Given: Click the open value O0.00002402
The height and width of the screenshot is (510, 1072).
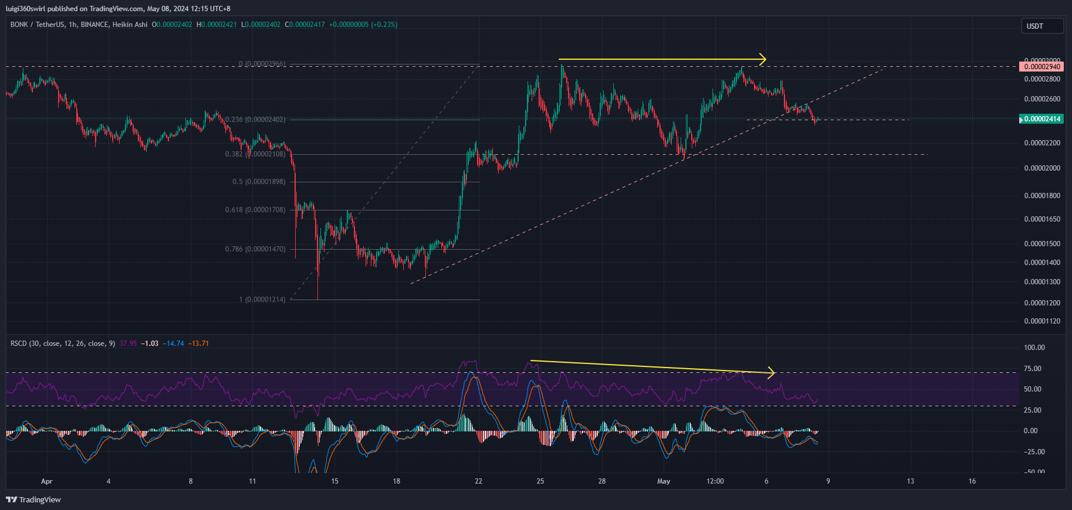Looking at the screenshot, I should click(x=172, y=25).
